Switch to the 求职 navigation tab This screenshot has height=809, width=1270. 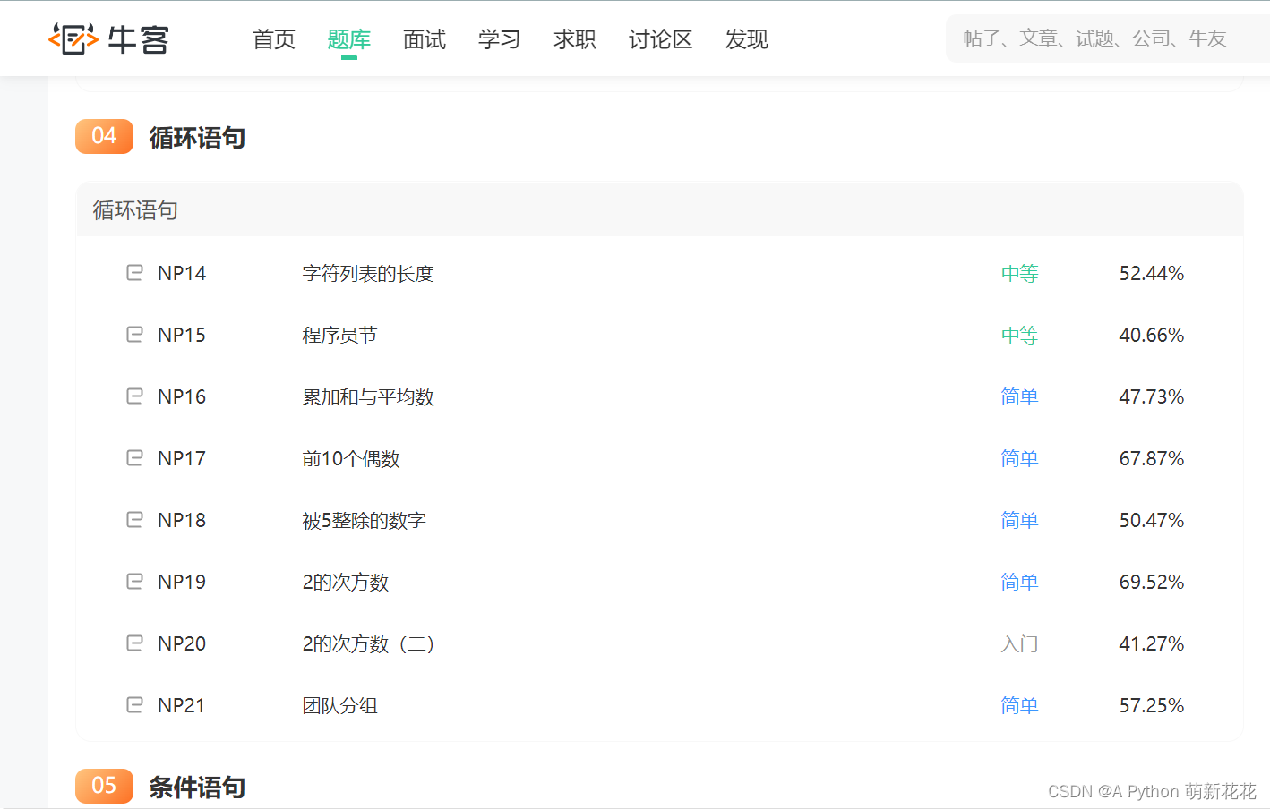(575, 39)
